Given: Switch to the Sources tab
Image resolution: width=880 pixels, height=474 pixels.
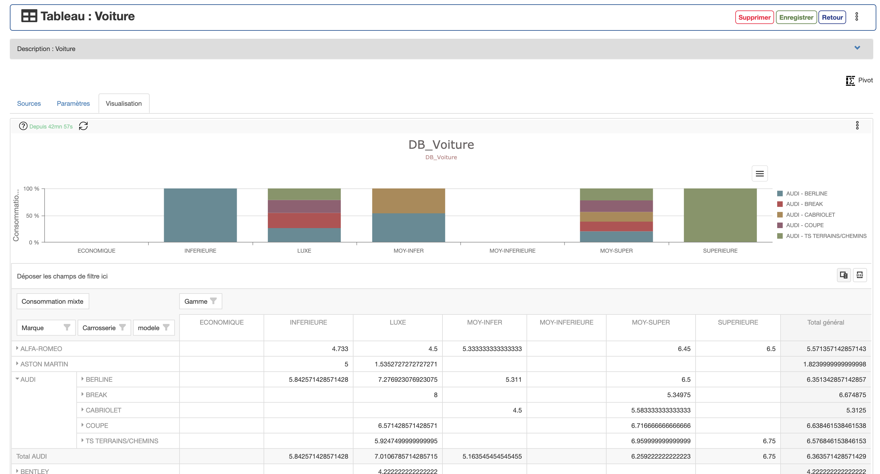Looking at the screenshot, I should (x=29, y=103).
